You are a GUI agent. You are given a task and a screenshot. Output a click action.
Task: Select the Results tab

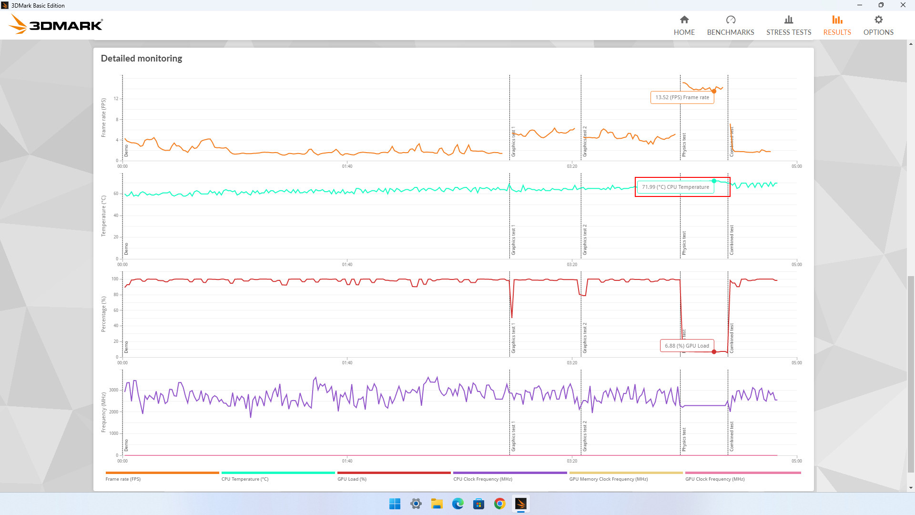[837, 26]
